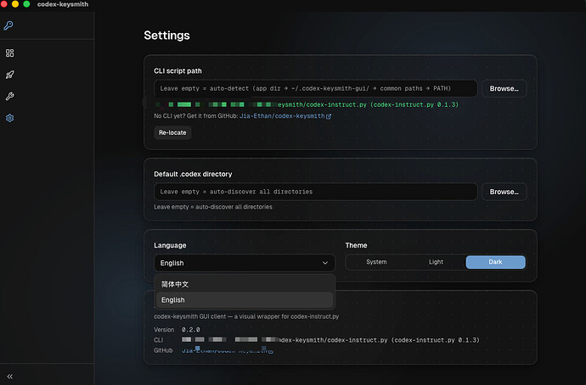The image size is (586, 385).
Task: Select the System theme option
Action: tap(376, 262)
